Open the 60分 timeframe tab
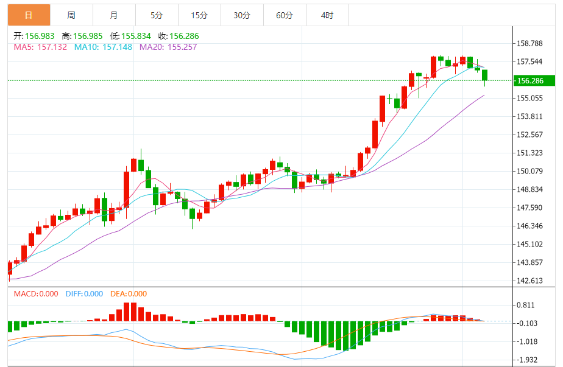563x367 pixels. [x=285, y=15]
